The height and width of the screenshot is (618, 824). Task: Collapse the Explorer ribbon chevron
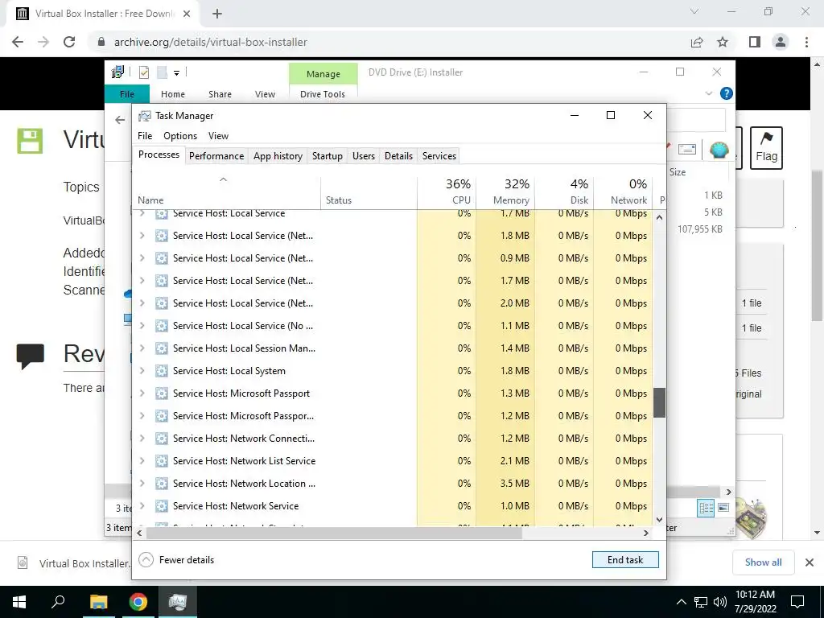708,93
